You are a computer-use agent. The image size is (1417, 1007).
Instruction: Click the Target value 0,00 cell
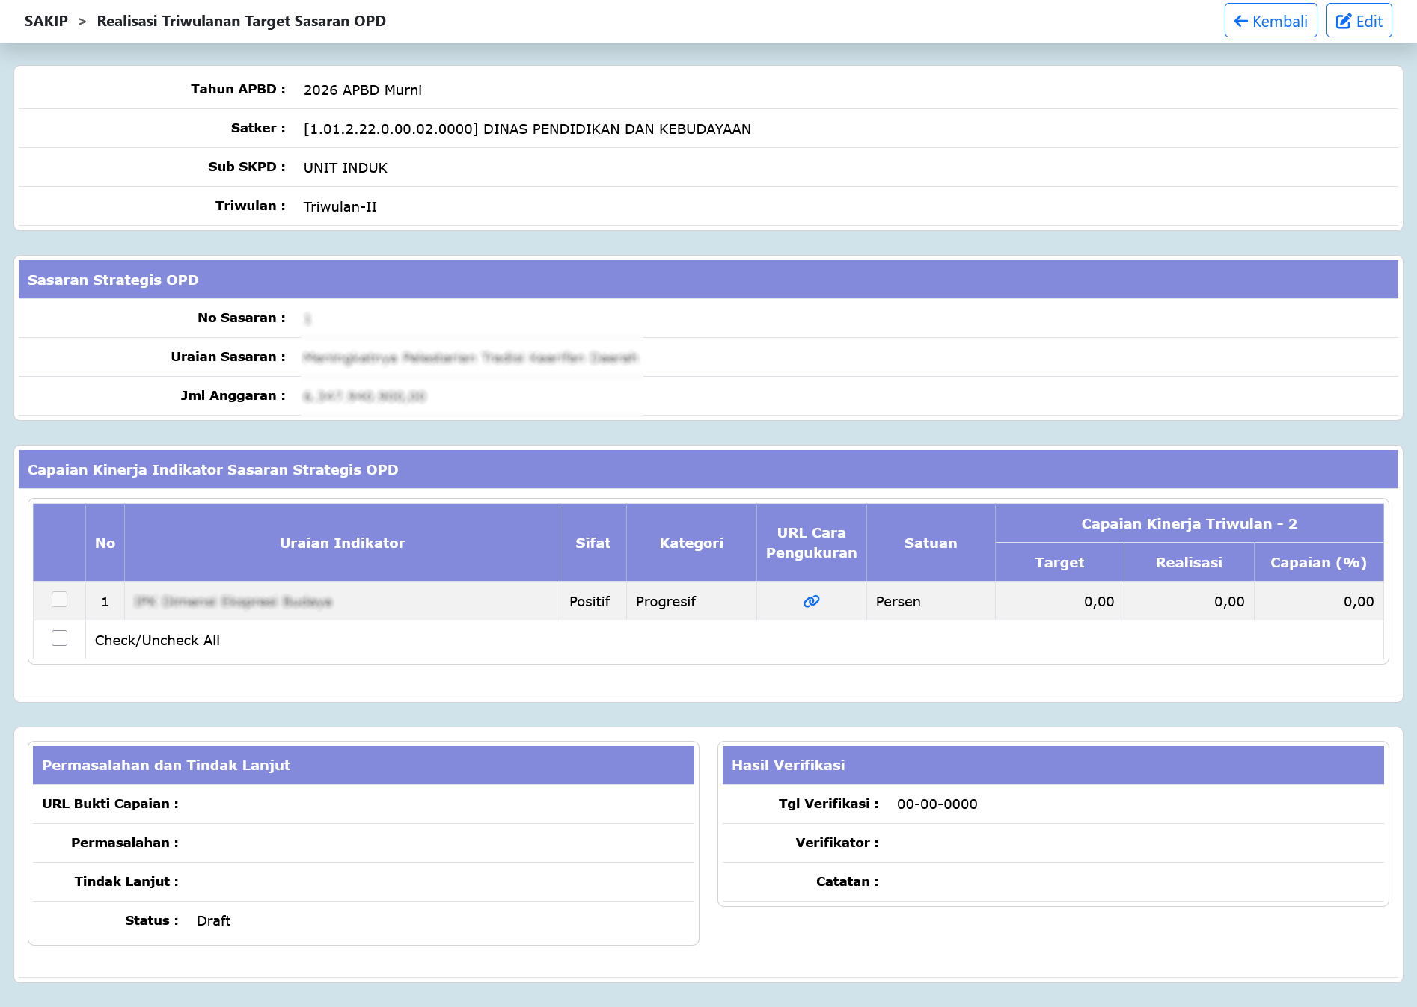[x=1059, y=601]
